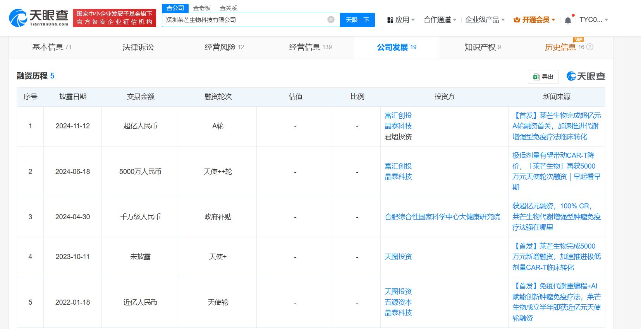Open 富汇创投 investor in A轮 row
The width and height of the screenshot is (641, 329).
point(398,116)
